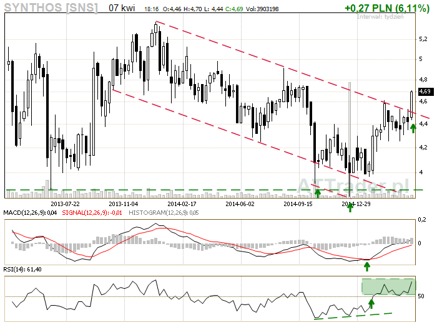
Task: Click the tall grey volume spike bar
Action: pos(350,139)
